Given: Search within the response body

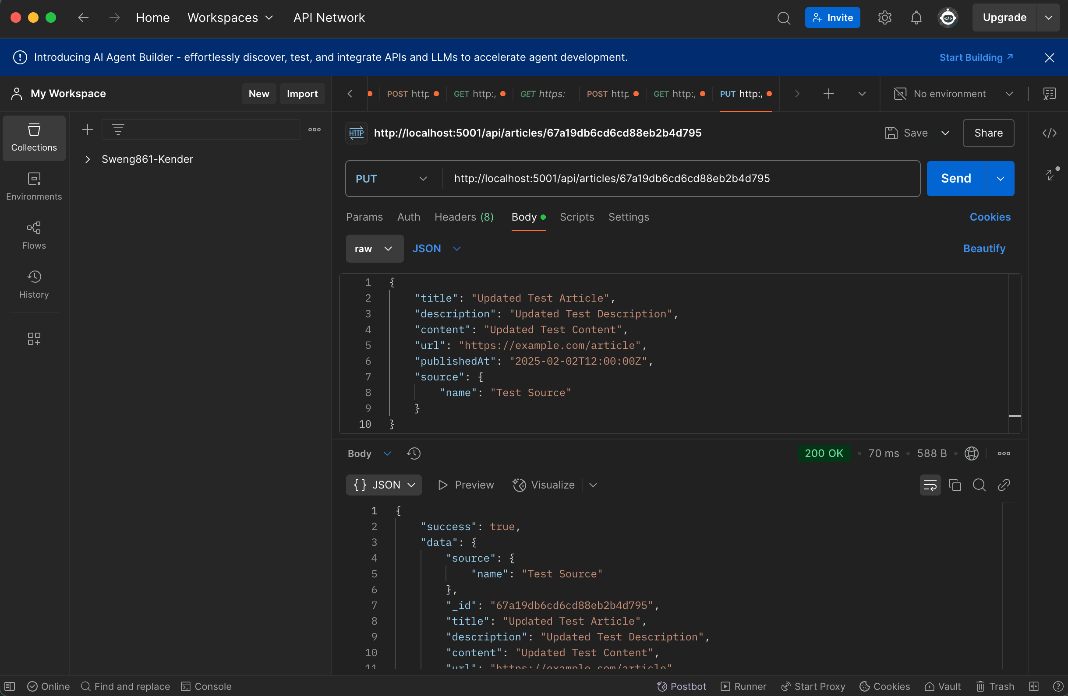Looking at the screenshot, I should 979,485.
